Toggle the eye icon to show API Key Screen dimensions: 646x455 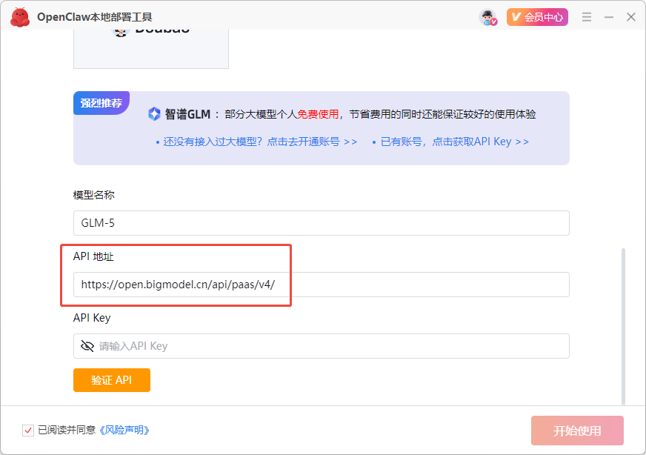tap(87, 346)
